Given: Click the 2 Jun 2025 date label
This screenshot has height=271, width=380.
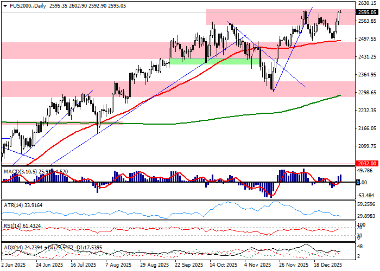Looking at the screenshot, I should pyautogui.click(x=14, y=266).
